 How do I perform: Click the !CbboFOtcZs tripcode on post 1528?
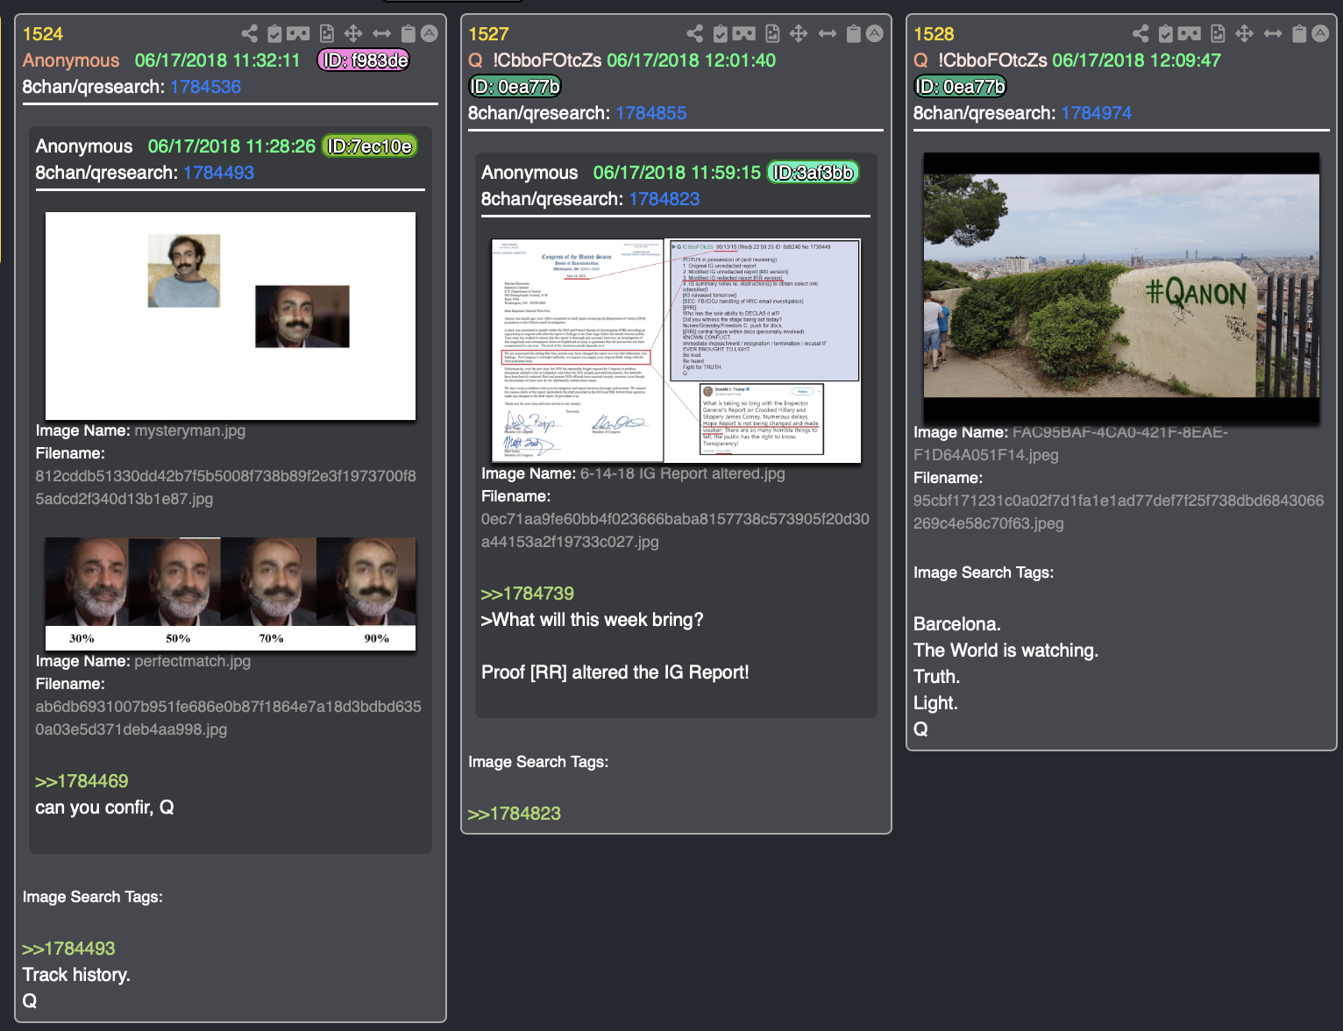pos(992,60)
